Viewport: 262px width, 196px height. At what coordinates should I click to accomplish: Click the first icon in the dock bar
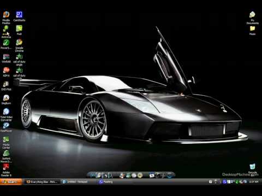[x=93, y=175]
